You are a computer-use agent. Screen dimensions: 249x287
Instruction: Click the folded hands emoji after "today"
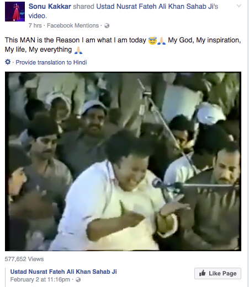click(x=162, y=41)
